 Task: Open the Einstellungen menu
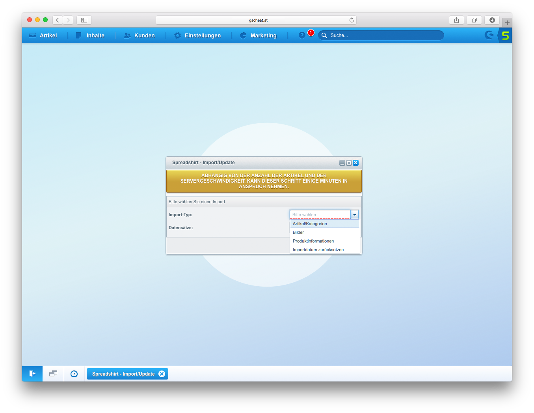(x=197, y=35)
